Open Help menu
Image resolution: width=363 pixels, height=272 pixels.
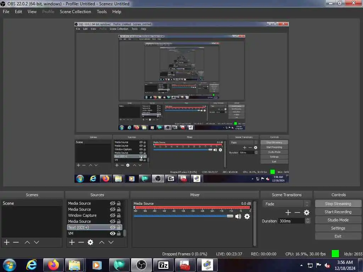click(x=117, y=12)
